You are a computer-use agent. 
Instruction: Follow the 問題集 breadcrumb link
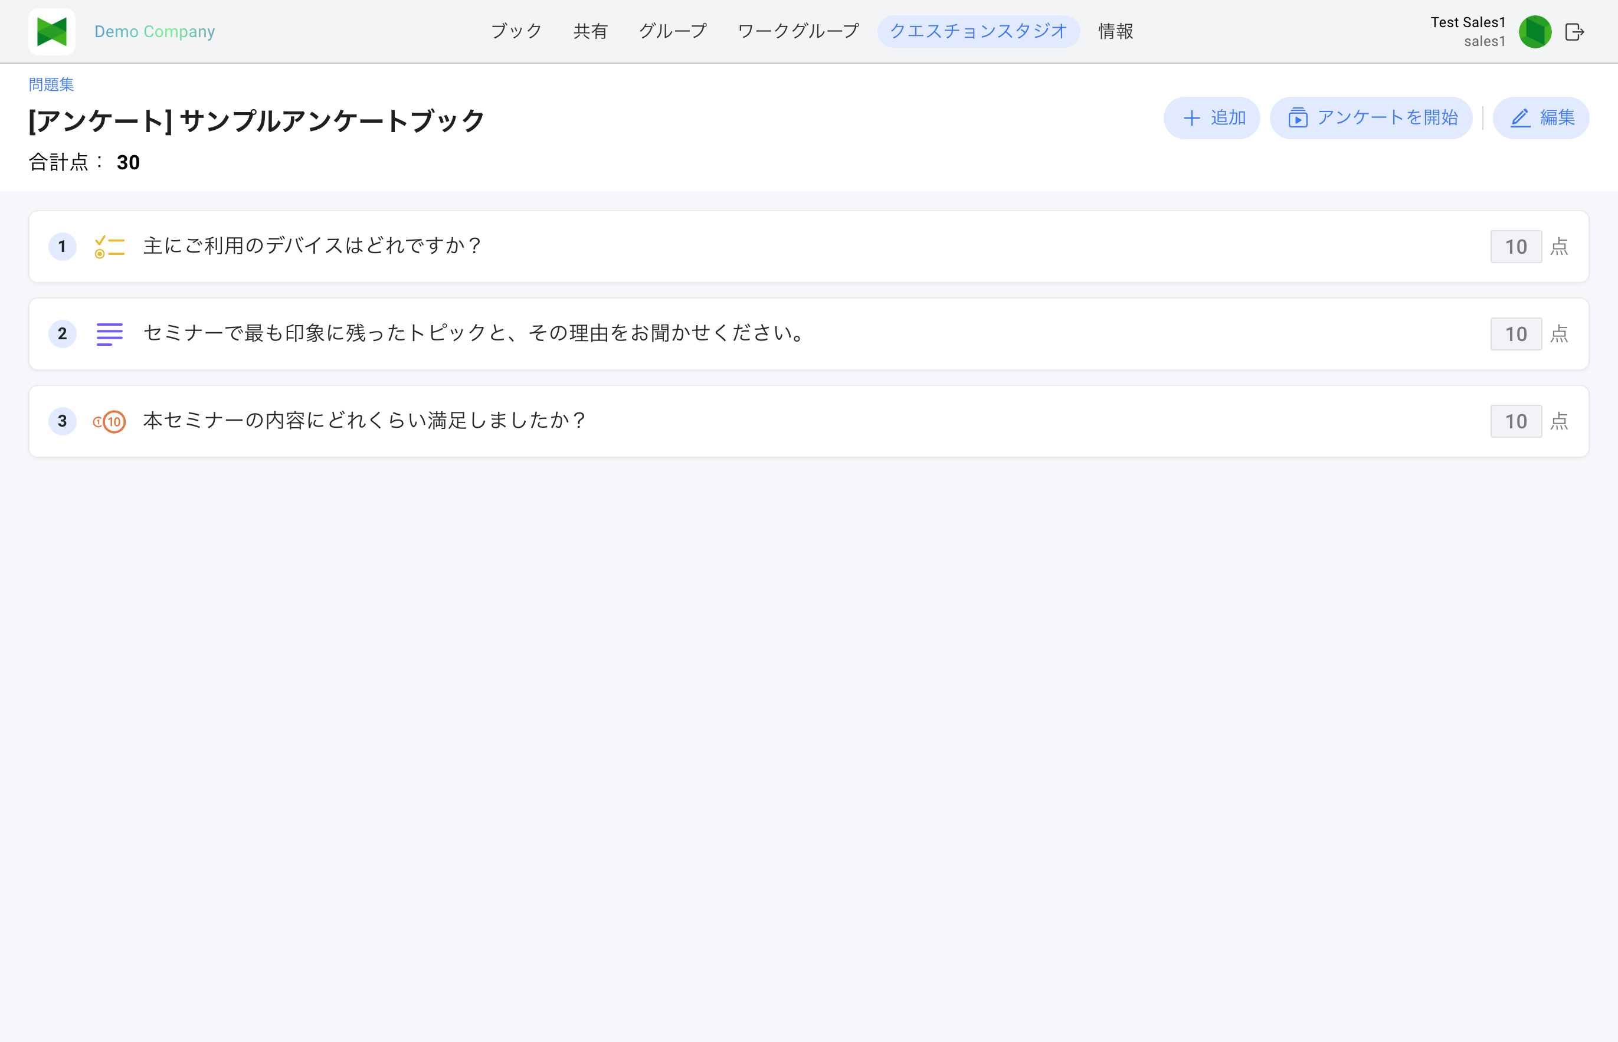pos(51,84)
